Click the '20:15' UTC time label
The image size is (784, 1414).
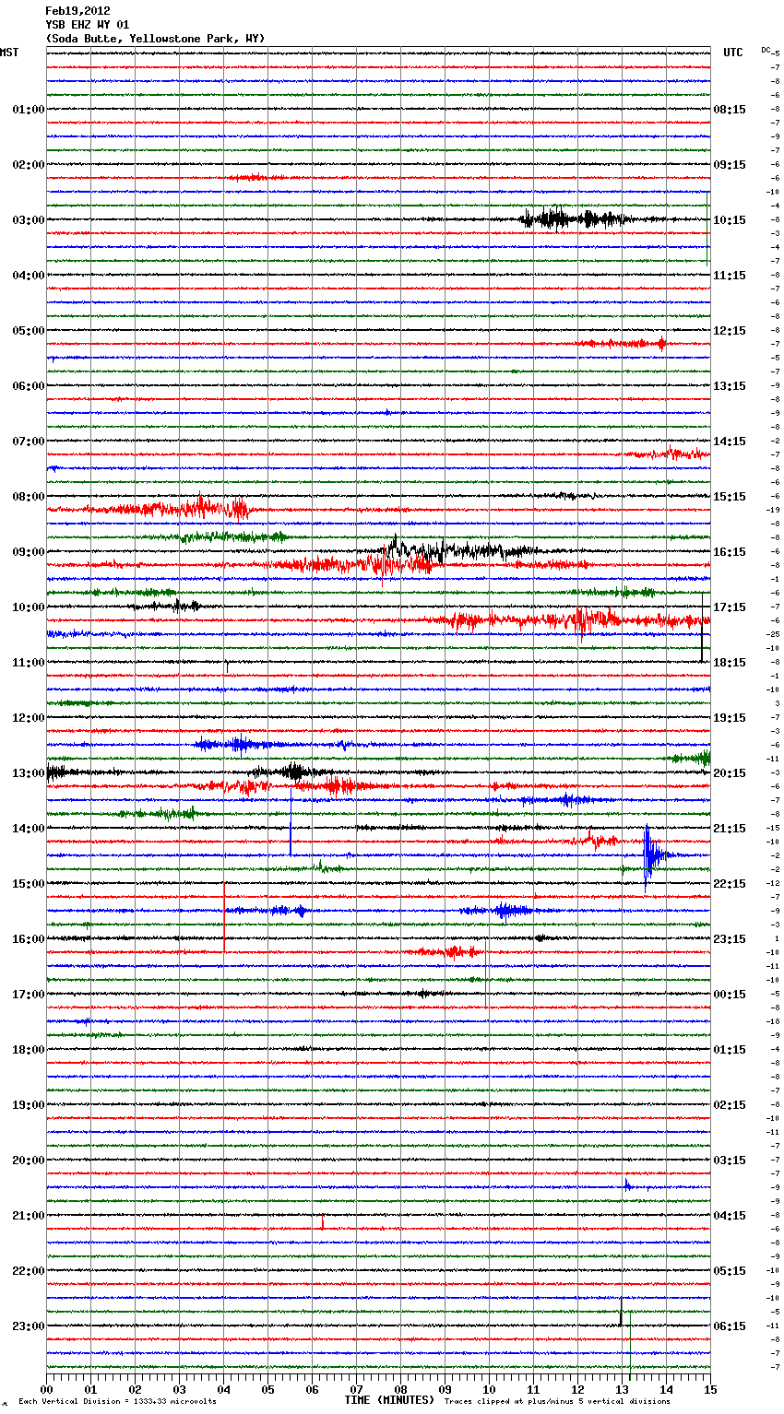(x=730, y=773)
